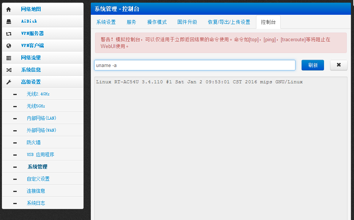Click the shuffle icon beside 系统信息
Image resolution: width=354 pixels, height=220 pixels.
9,70
